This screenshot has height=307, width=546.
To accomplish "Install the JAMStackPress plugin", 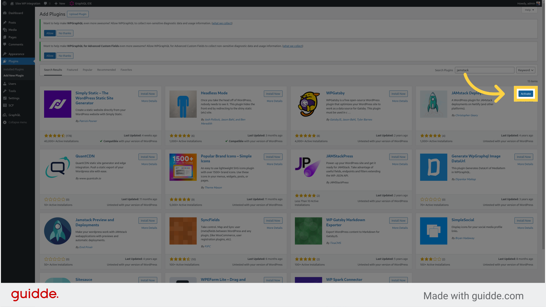I will 398,157.
